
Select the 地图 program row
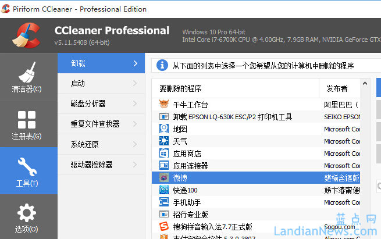pos(256,129)
